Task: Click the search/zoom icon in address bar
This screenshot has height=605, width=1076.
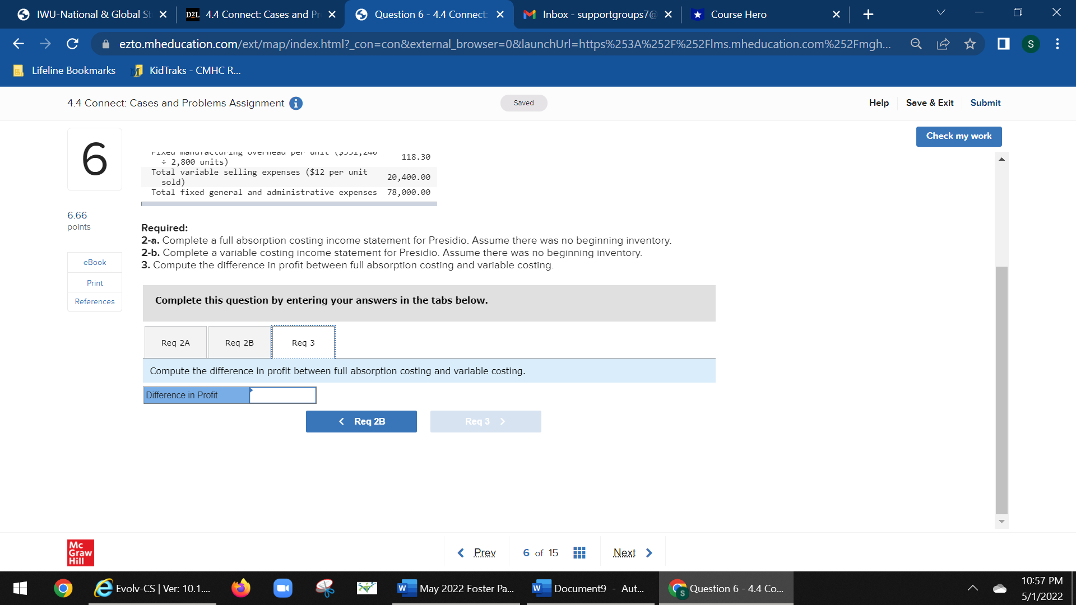Action: point(916,44)
